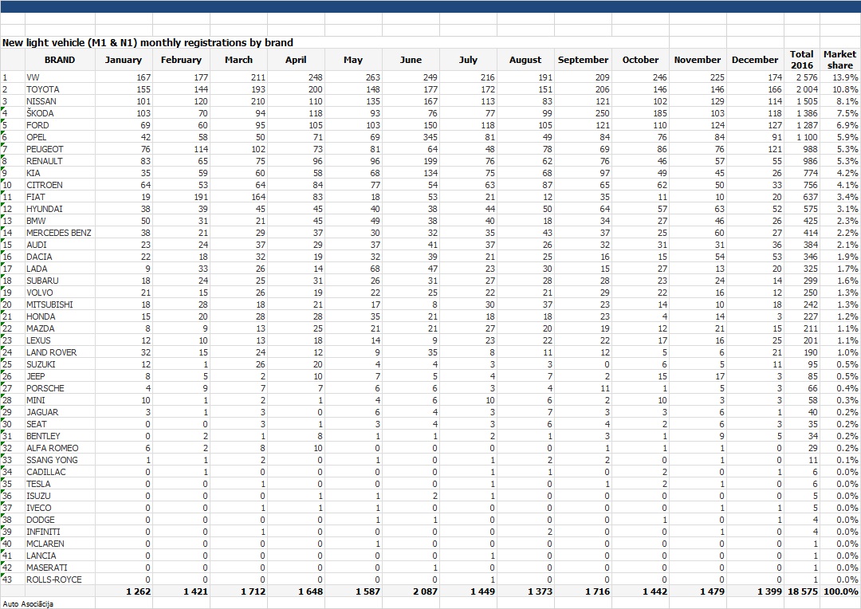The image size is (861, 609).
Task: Select the LADA brand cell
Action: (60, 269)
